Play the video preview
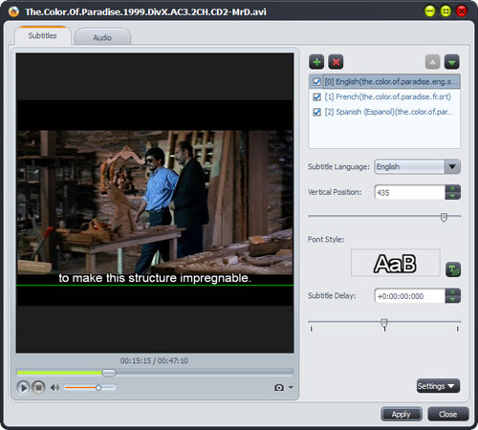Image resolution: width=478 pixels, height=430 pixels. pos(23,387)
